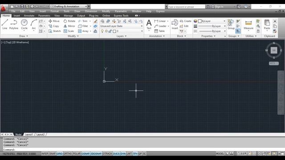Switch to the Output ribbon tab
The width and height of the screenshot is (285, 160).
click(81, 16)
